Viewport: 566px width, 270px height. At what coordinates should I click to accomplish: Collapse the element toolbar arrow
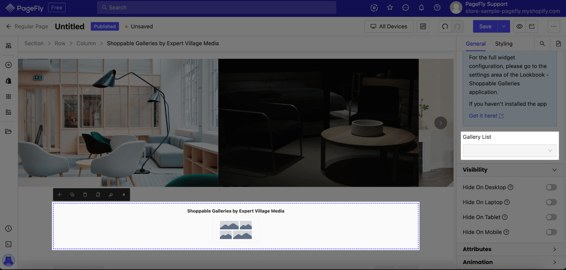(x=124, y=195)
